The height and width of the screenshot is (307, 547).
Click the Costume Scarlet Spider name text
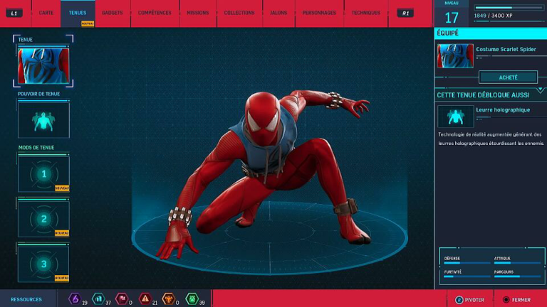(x=506, y=50)
